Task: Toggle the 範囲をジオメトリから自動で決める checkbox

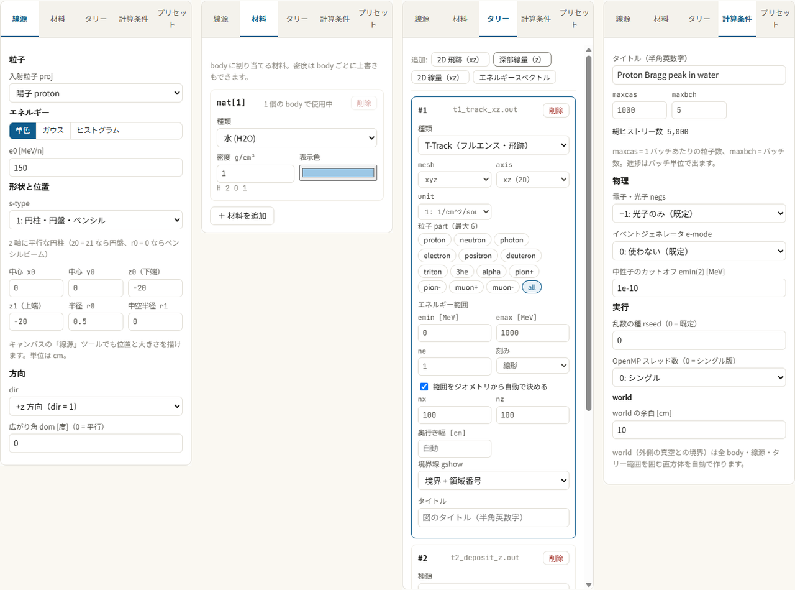Action: pyautogui.click(x=424, y=386)
